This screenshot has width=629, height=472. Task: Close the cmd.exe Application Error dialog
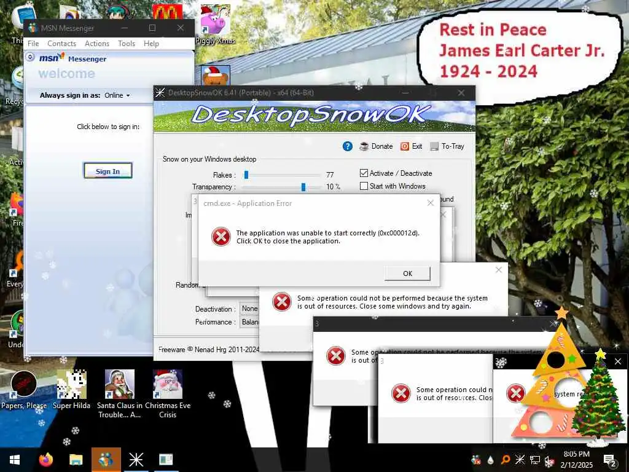coord(431,203)
